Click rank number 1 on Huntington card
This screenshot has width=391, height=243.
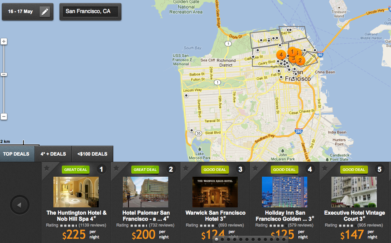[101, 169]
